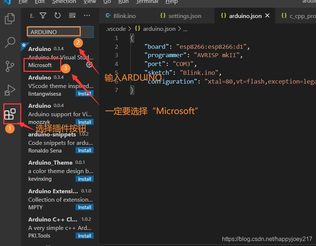Open the Help menu
Image resolution: width=316 pixels, height=246 pixels.
[x=171, y=1]
